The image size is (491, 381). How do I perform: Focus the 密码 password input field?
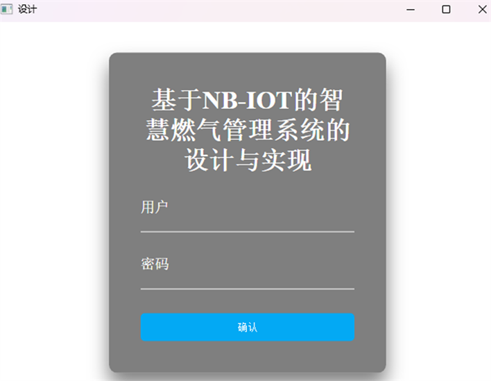coord(248,271)
